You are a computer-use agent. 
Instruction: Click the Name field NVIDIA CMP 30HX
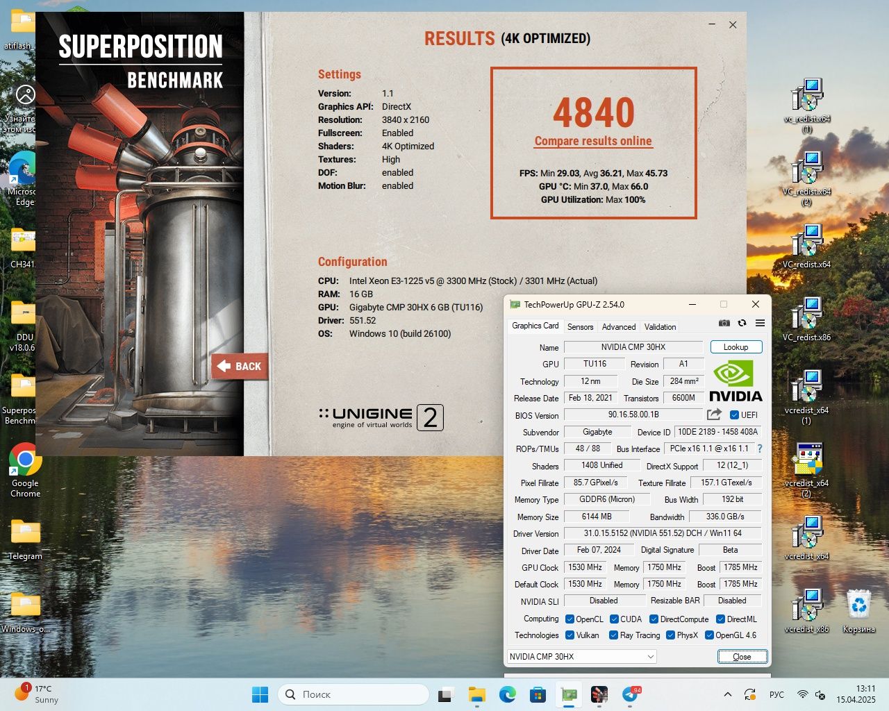click(x=633, y=347)
